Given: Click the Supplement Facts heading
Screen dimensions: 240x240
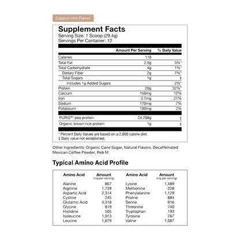Looking at the screenshot, I should (92, 29).
